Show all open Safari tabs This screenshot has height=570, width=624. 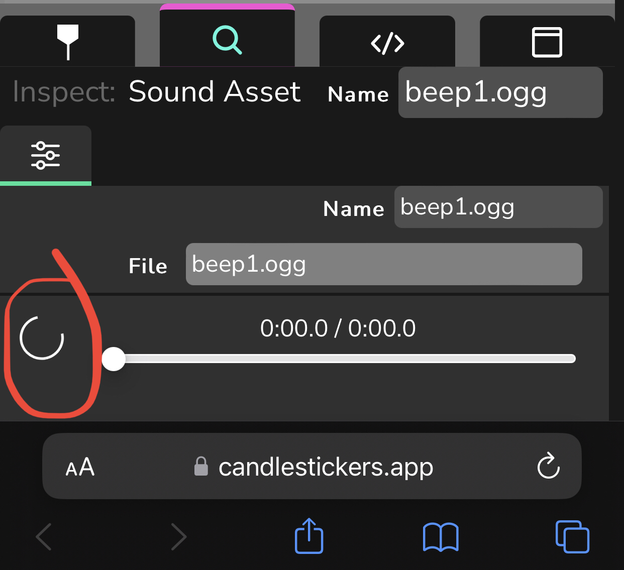point(572,537)
